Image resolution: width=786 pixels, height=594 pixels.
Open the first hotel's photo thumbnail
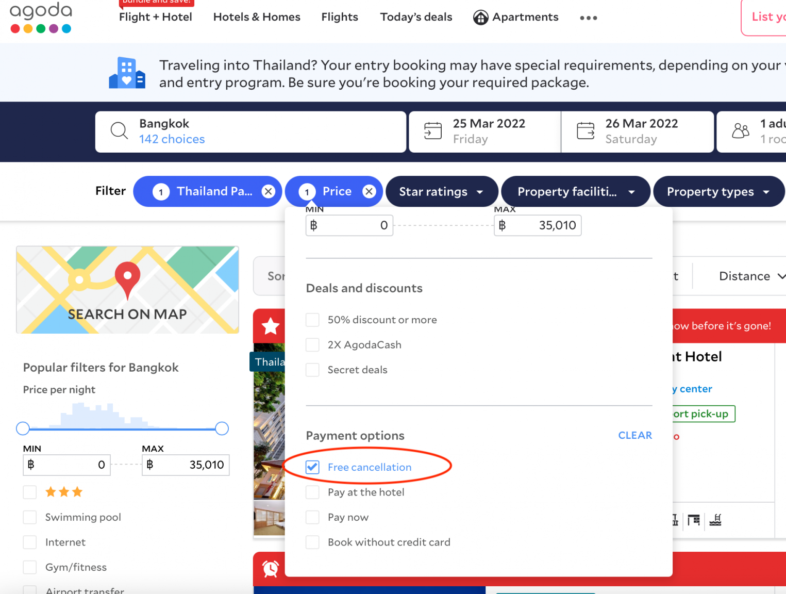point(269,422)
